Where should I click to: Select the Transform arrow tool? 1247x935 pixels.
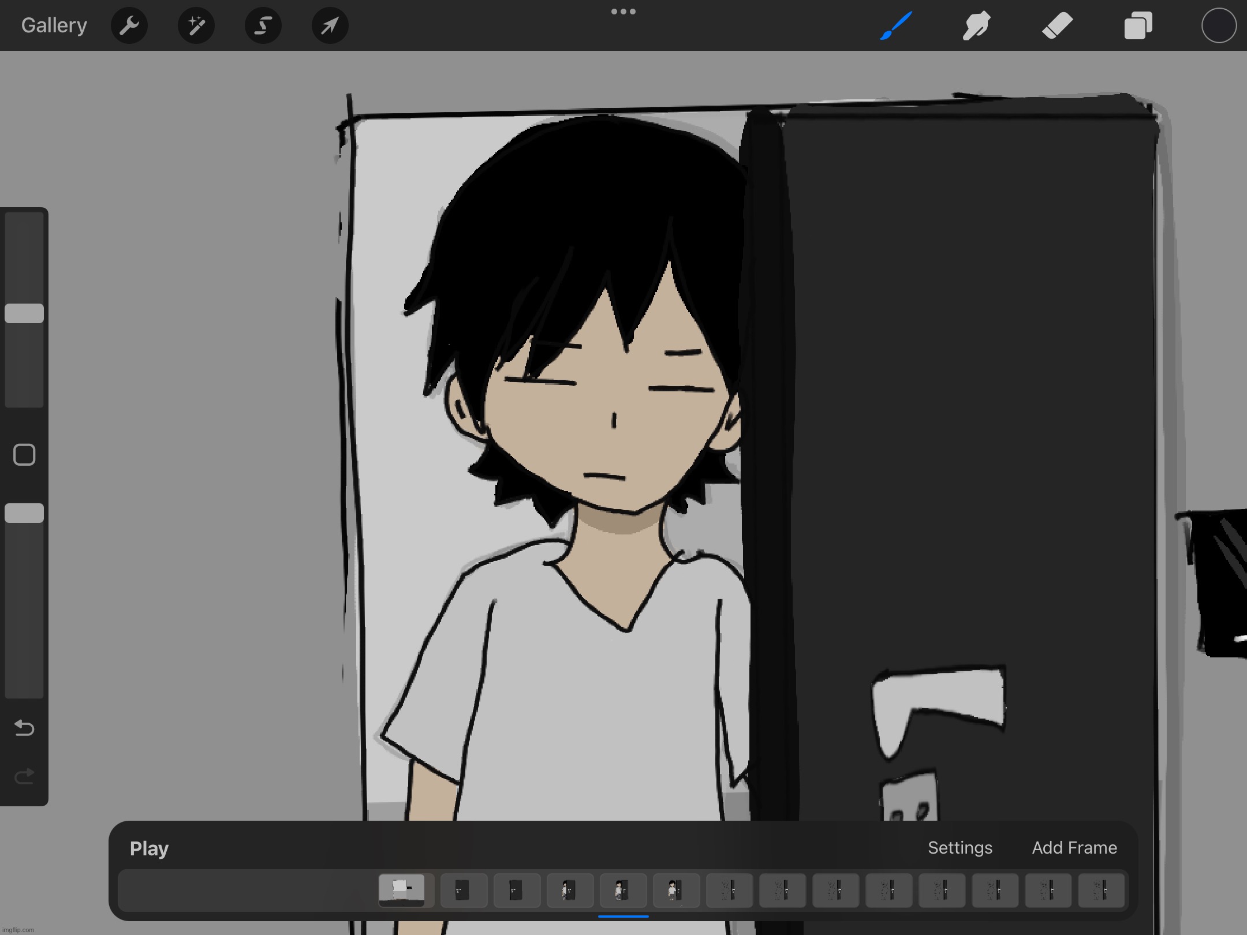tap(329, 25)
